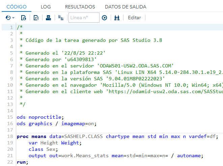
Task: Click the 'var Height Weight;' statement
Action: [55, 143]
